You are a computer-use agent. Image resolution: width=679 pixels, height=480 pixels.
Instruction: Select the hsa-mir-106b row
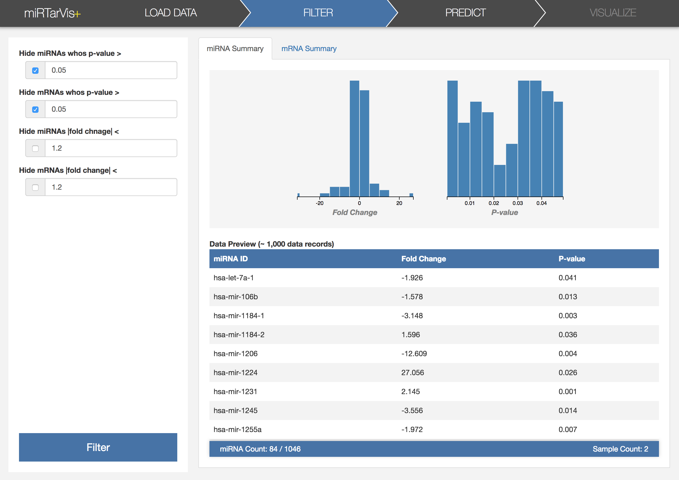coord(434,296)
